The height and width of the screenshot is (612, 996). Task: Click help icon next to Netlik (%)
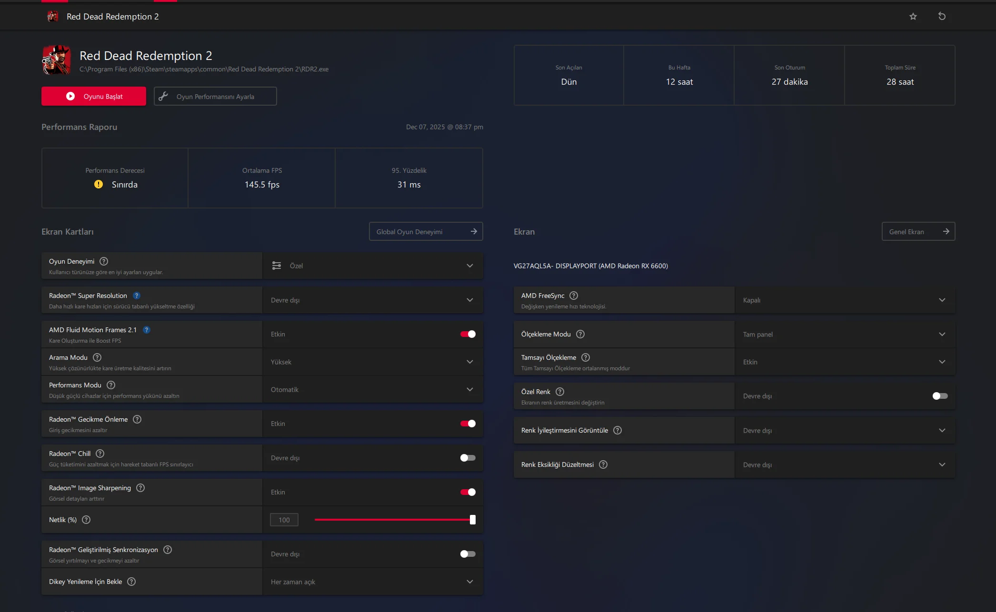86,520
